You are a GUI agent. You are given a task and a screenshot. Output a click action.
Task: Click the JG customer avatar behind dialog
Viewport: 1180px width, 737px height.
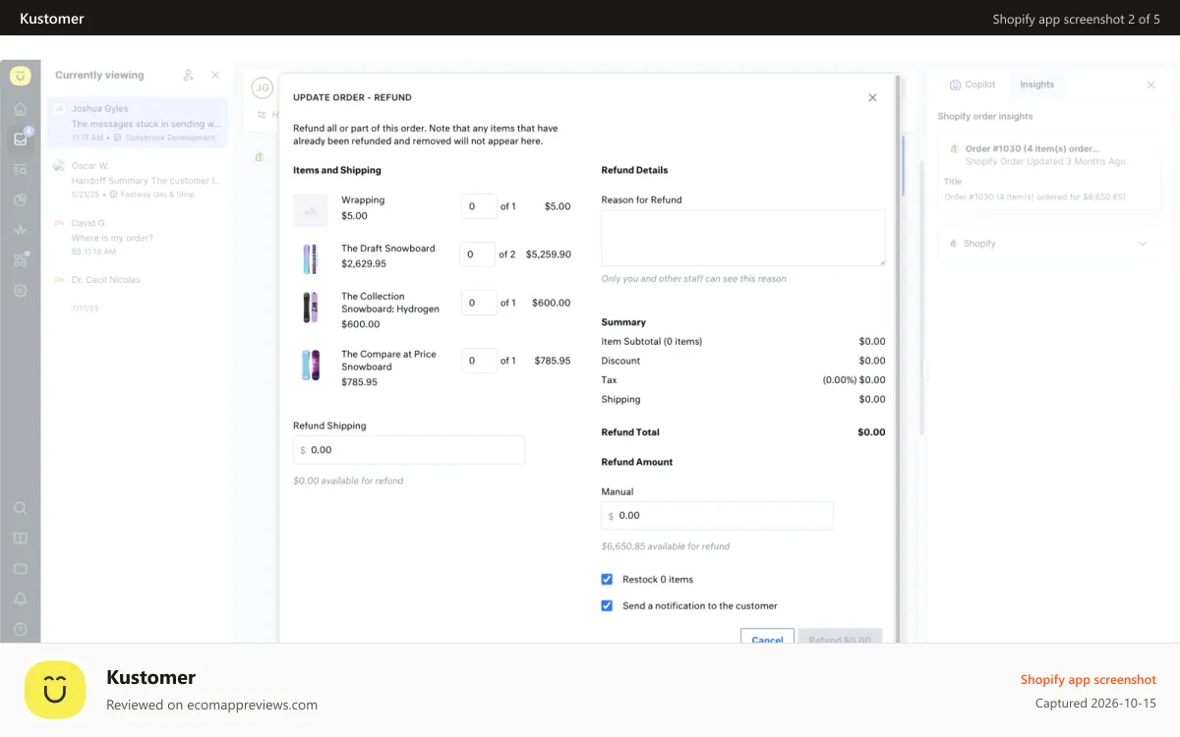click(262, 87)
